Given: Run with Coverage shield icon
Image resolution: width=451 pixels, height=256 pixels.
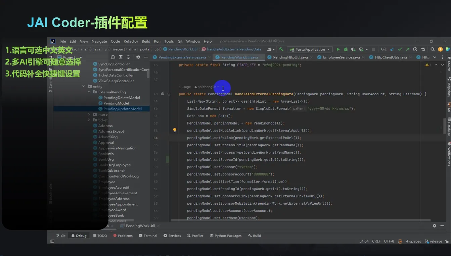Looking at the screenshot, I should (x=353, y=49).
